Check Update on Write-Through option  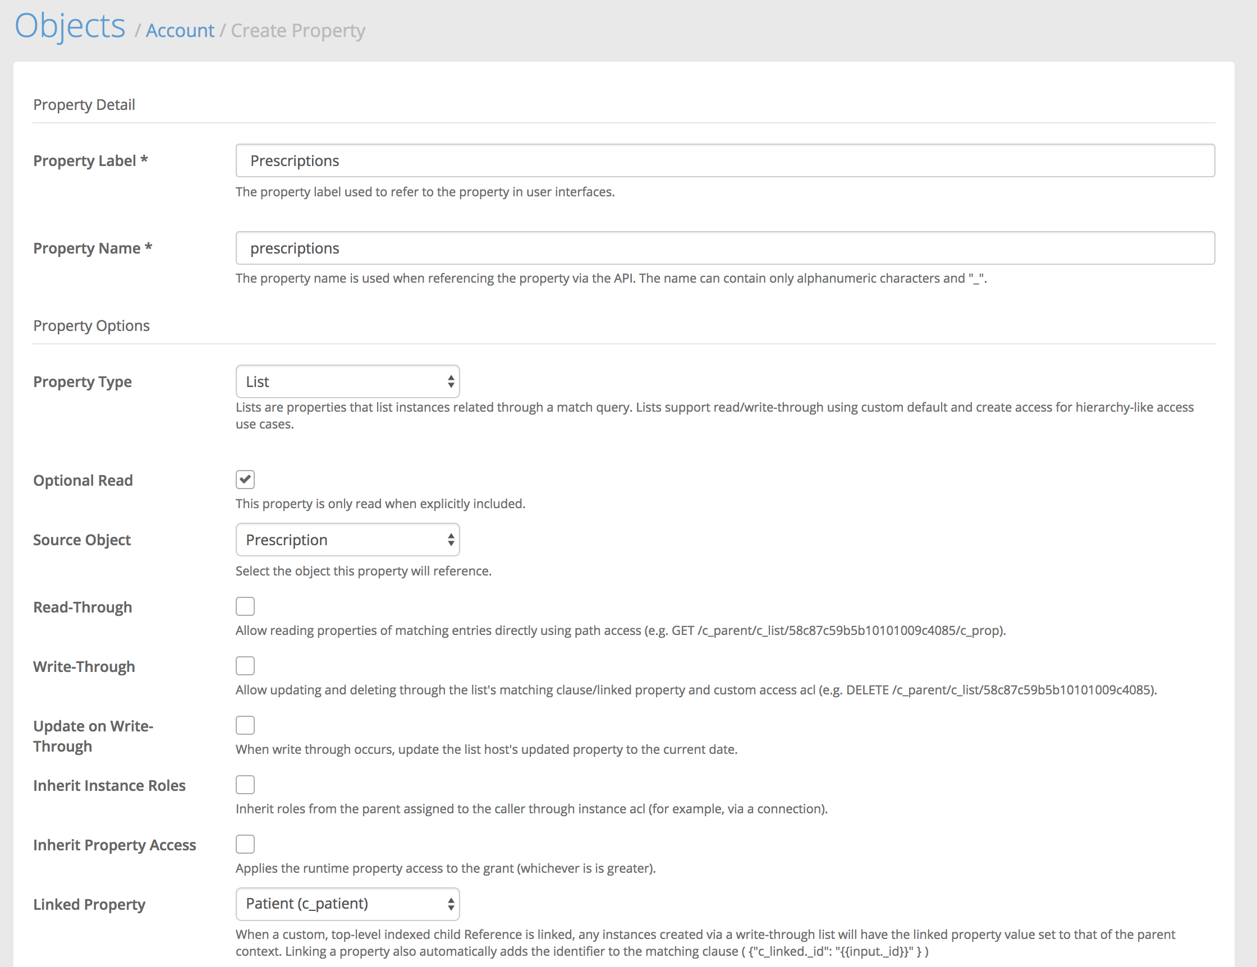[x=245, y=725]
